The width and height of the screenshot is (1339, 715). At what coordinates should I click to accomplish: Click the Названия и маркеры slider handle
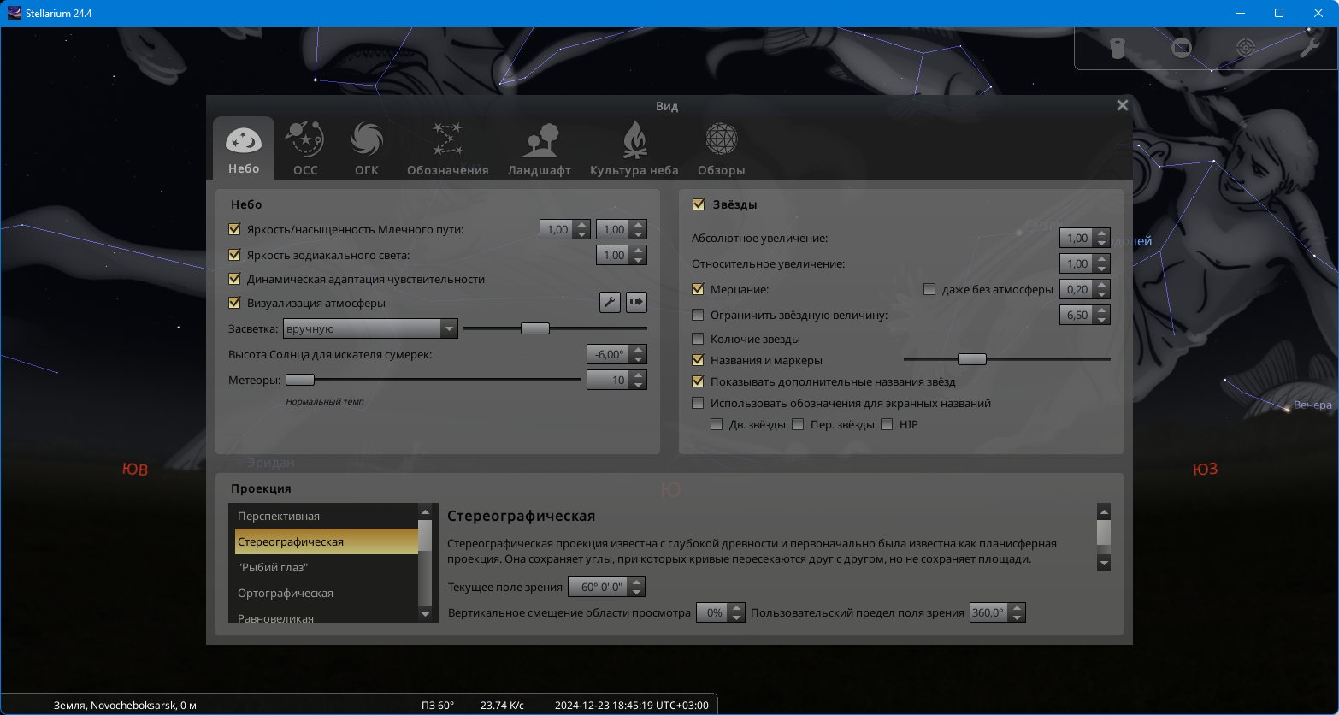(971, 359)
